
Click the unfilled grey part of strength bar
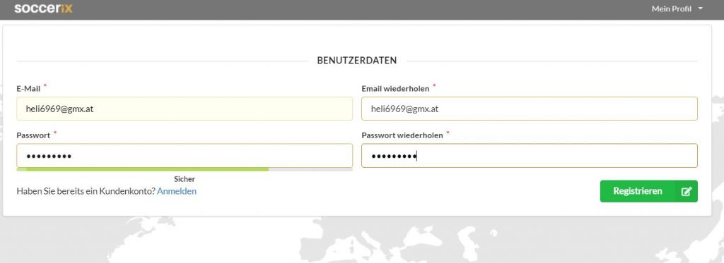310,169
